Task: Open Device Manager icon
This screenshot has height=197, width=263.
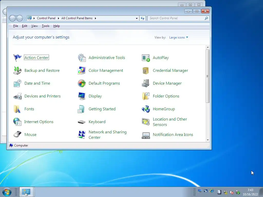Action: point(146,83)
